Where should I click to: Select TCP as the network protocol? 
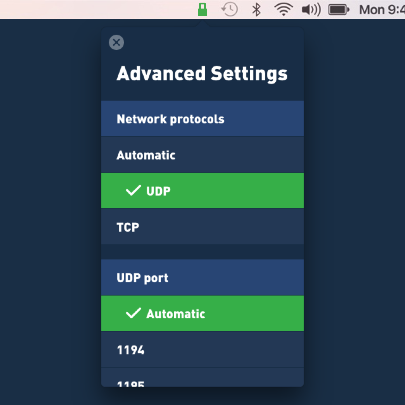(202, 227)
